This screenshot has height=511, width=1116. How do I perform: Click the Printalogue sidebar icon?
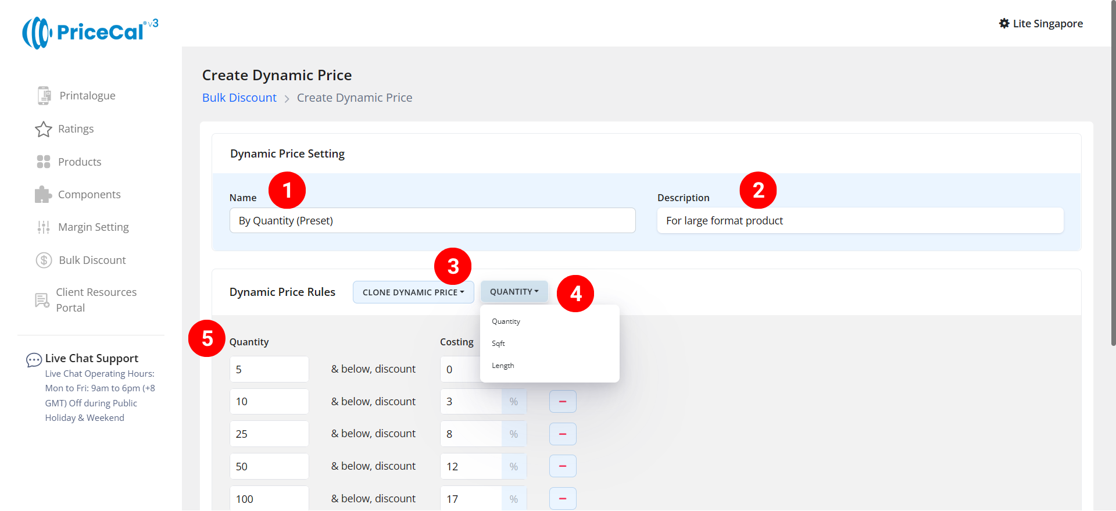[44, 95]
